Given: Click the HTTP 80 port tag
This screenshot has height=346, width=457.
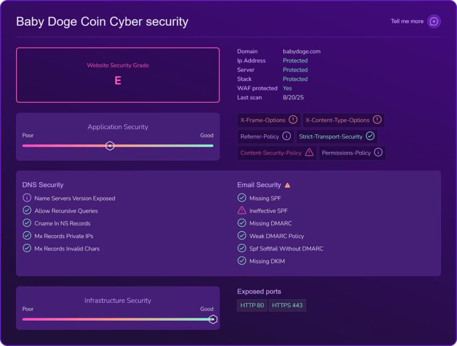Looking at the screenshot, I should tap(252, 305).
